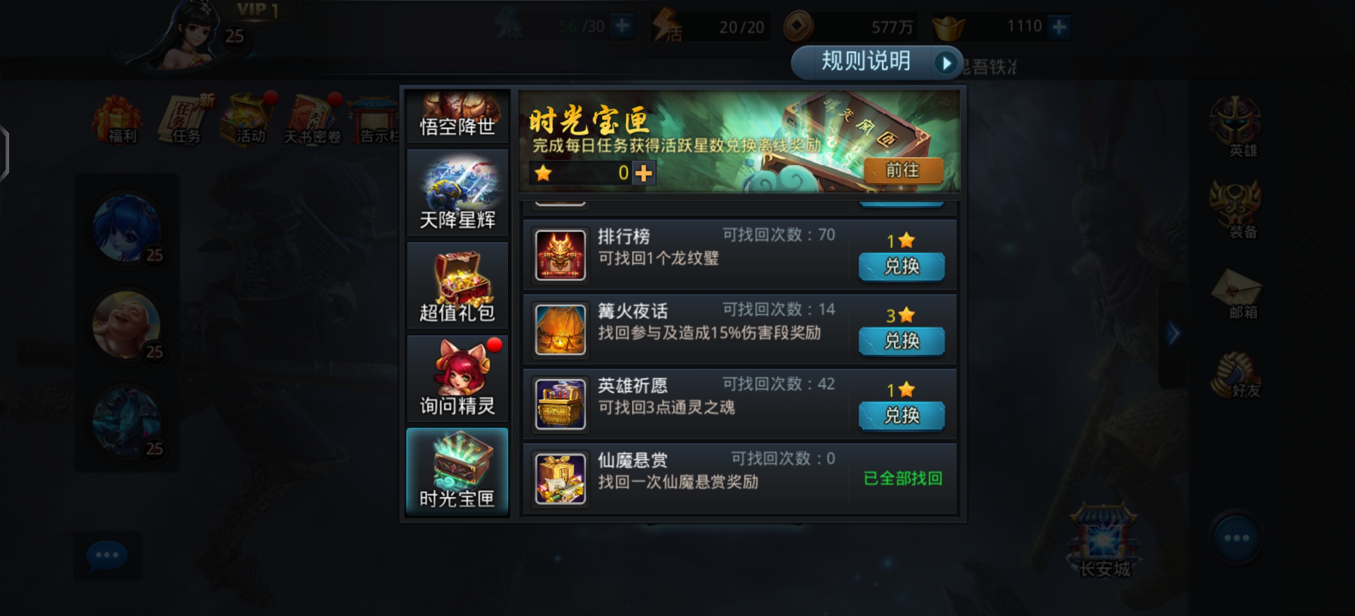Open the chat speech bubble icon
Viewport: 1355px width, 616px height.
107,556
